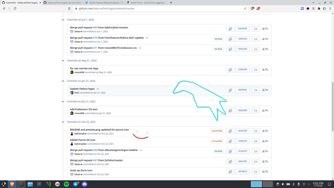Copy full SHA for commit 729e2fd

(x=230, y=141)
